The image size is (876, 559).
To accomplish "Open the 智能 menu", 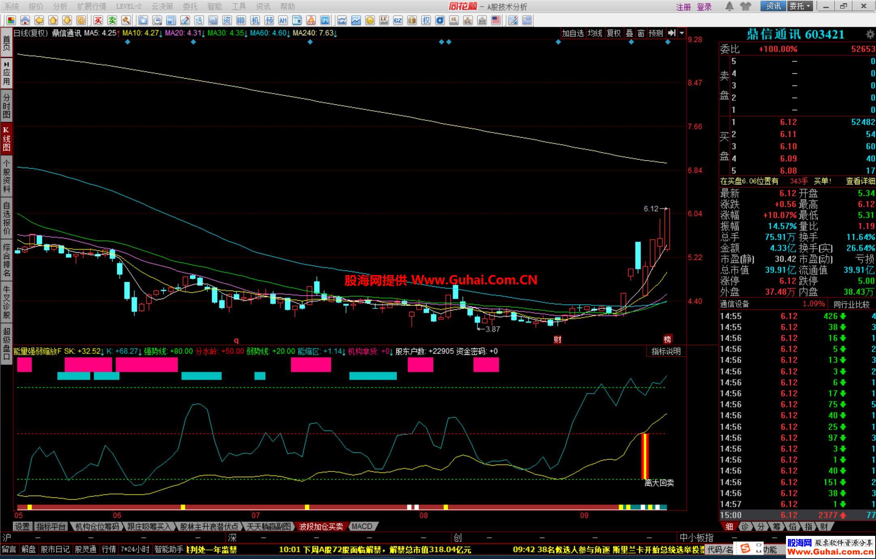I will pyautogui.click(x=214, y=6).
